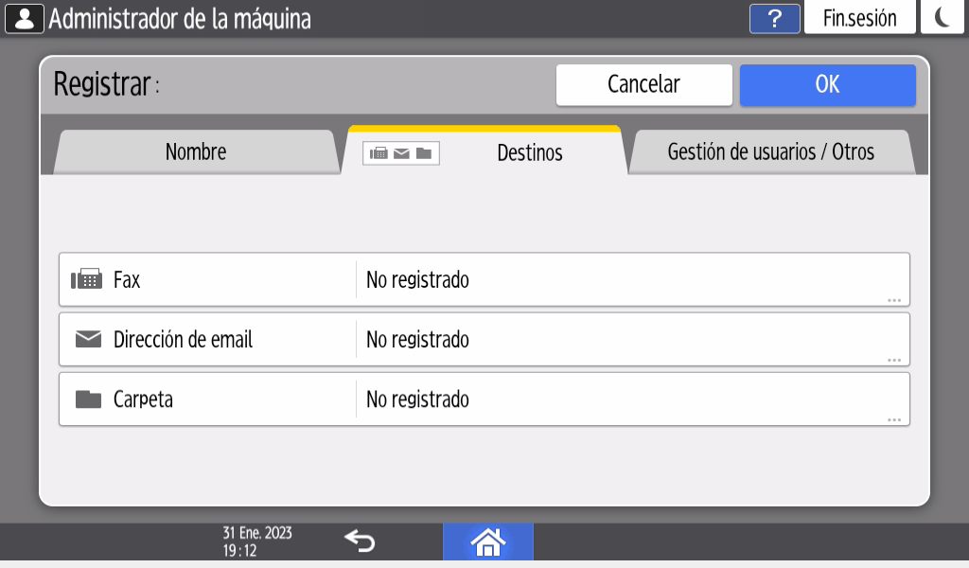The image size is (969, 568).
Task: Open the Gestión de usuarios / Otros tab
Action: tap(770, 152)
